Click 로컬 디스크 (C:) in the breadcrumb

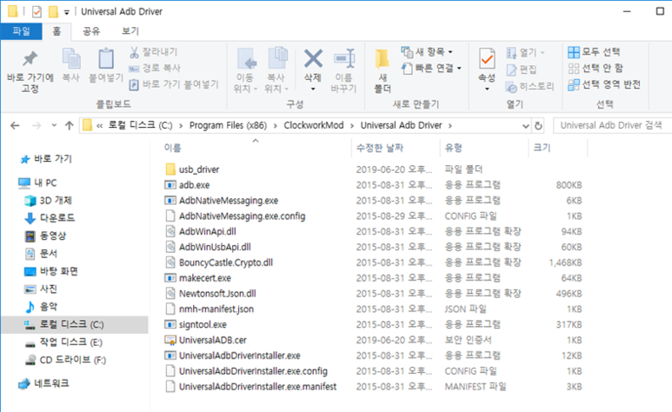coord(140,125)
